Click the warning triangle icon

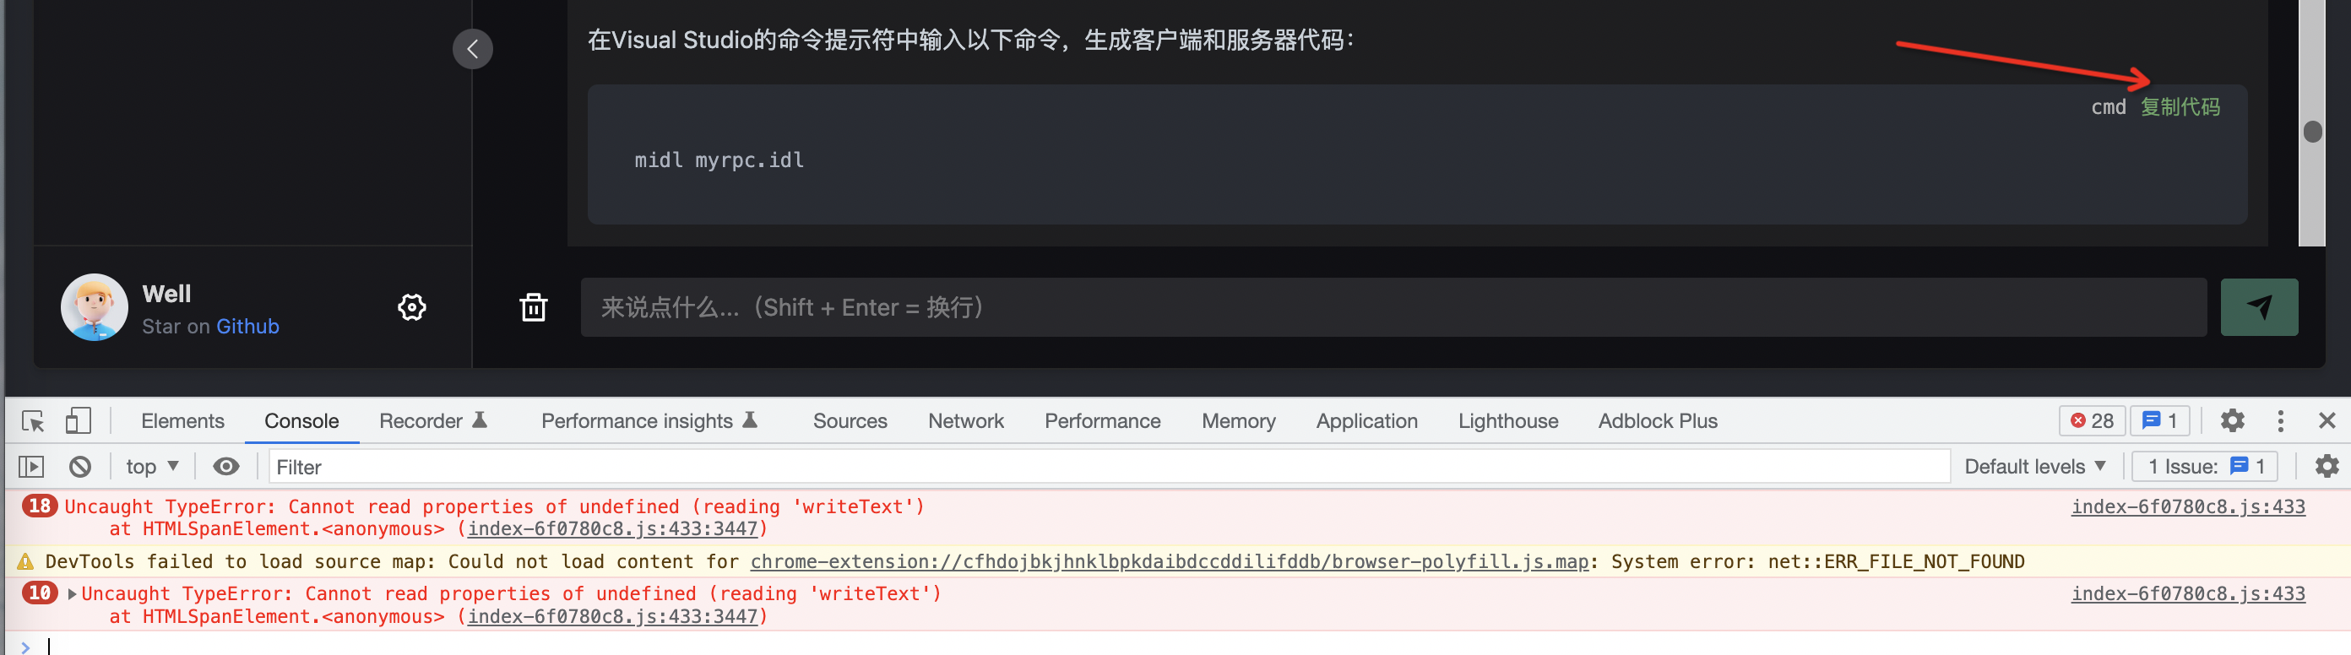[x=24, y=562]
